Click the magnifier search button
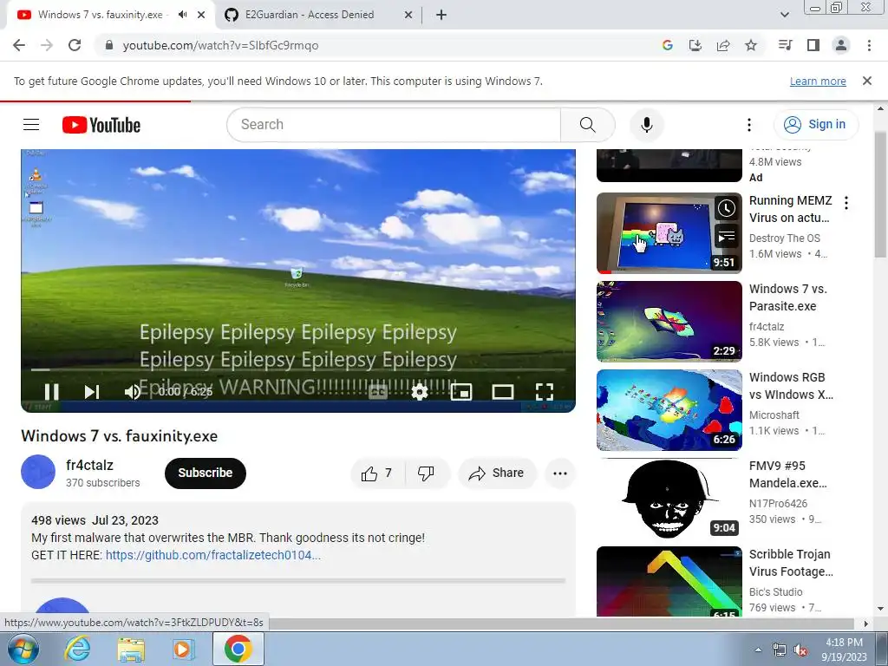 click(x=588, y=125)
